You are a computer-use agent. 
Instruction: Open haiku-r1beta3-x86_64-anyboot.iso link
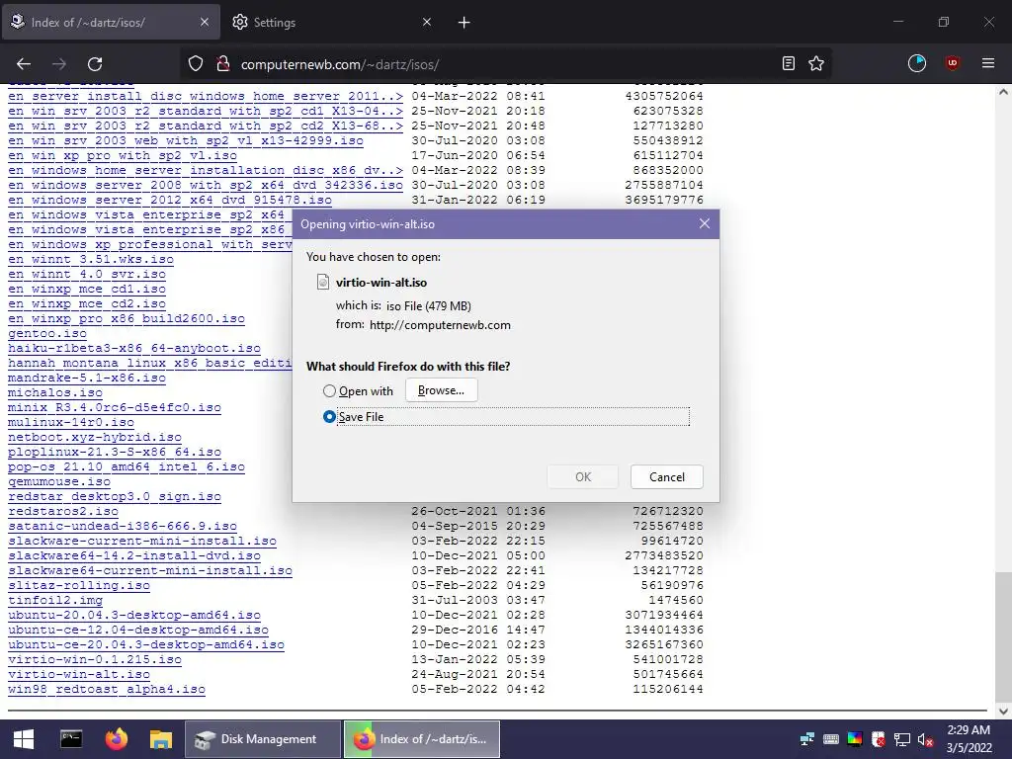click(x=134, y=349)
